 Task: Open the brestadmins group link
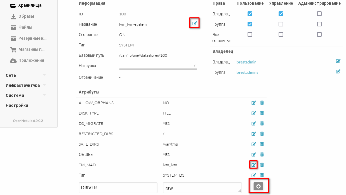pyautogui.click(x=247, y=72)
